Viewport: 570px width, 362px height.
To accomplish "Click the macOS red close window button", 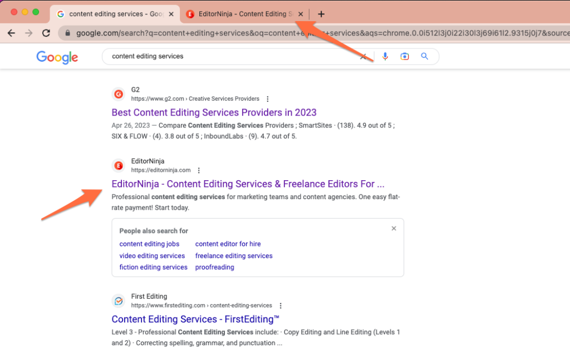I will click(x=14, y=12).
